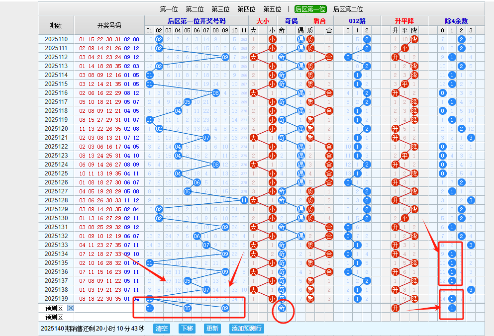The image size is (494, 336).
Task: Click the blue 05 ball in row 2025137
Action: pyautogui.click(x=188, y=280)
